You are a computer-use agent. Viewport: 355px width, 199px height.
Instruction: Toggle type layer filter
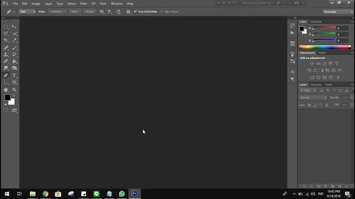coord(334,91)
